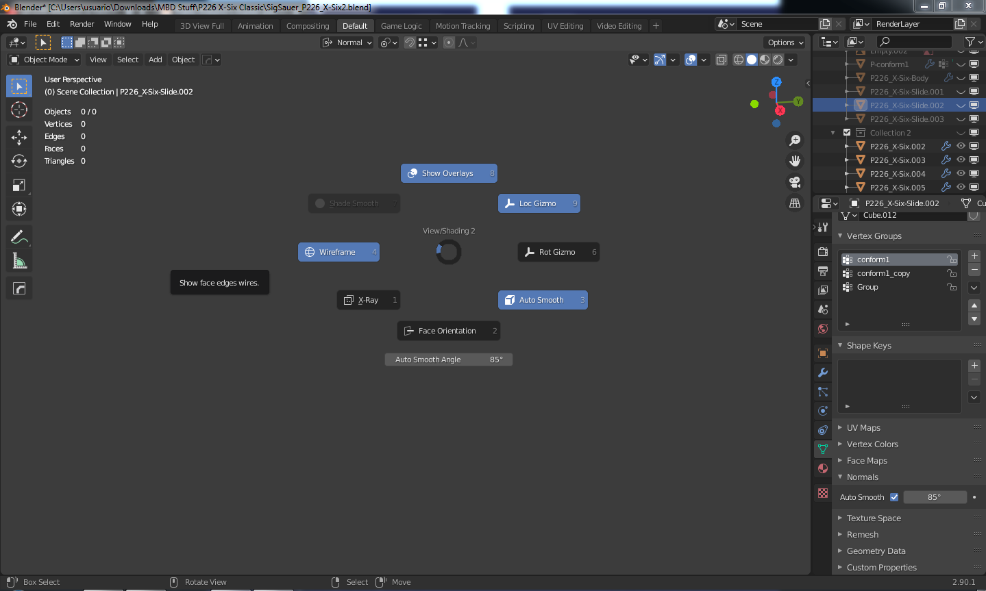Choose Face Orientation in the pie menu
The height and width of the screenshot is (591, 986).
(449, 331)
